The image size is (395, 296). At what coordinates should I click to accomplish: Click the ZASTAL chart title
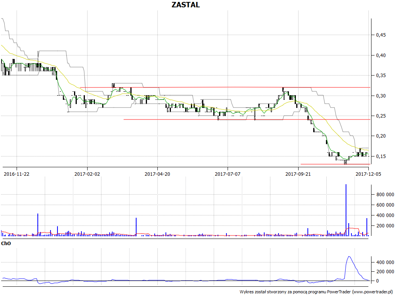click(186, 5)
